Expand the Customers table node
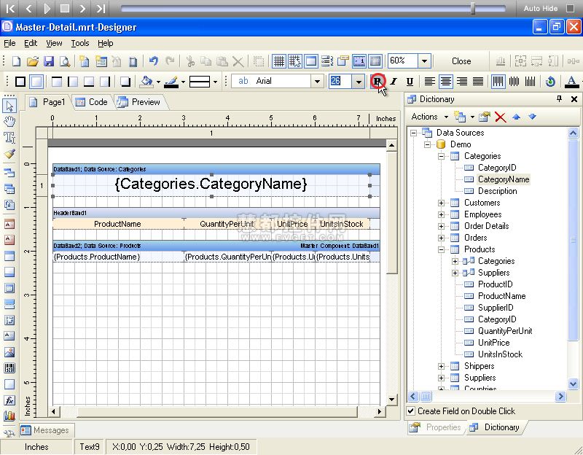 pyautogui.click(x=441, y=203)
